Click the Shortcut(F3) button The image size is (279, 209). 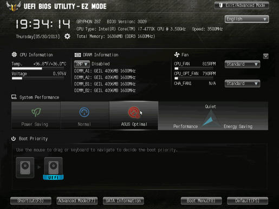[x=31, y=201]
